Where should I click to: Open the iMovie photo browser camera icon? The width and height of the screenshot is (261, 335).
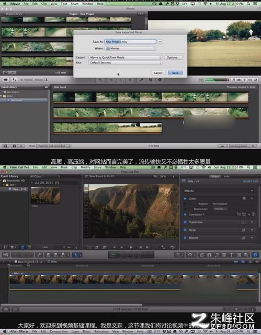pos(239,80)
